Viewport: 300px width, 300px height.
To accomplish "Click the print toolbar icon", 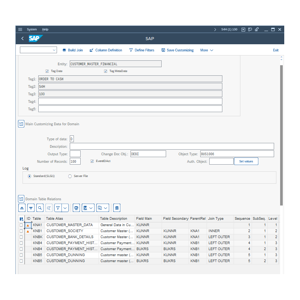I will [76, 208].
